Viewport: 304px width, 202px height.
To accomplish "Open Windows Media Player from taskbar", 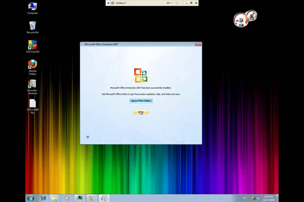I will tap(67, 198).
